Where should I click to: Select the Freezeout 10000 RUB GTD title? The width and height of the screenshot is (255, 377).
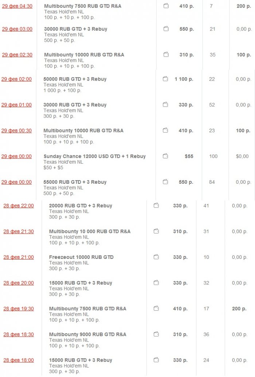pyautogui.click(x=81, y=257)
